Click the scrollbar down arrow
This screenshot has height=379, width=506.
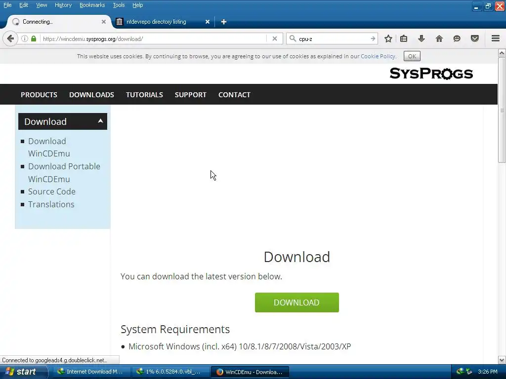pos(502,360)
